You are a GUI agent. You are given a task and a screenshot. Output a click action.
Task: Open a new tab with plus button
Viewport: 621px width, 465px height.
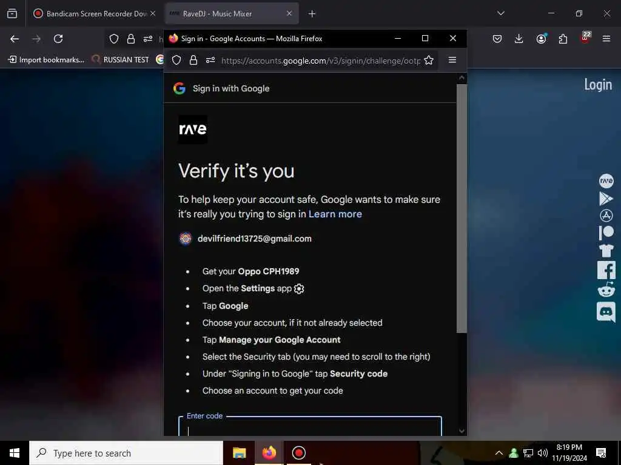[x=312, y=14]
